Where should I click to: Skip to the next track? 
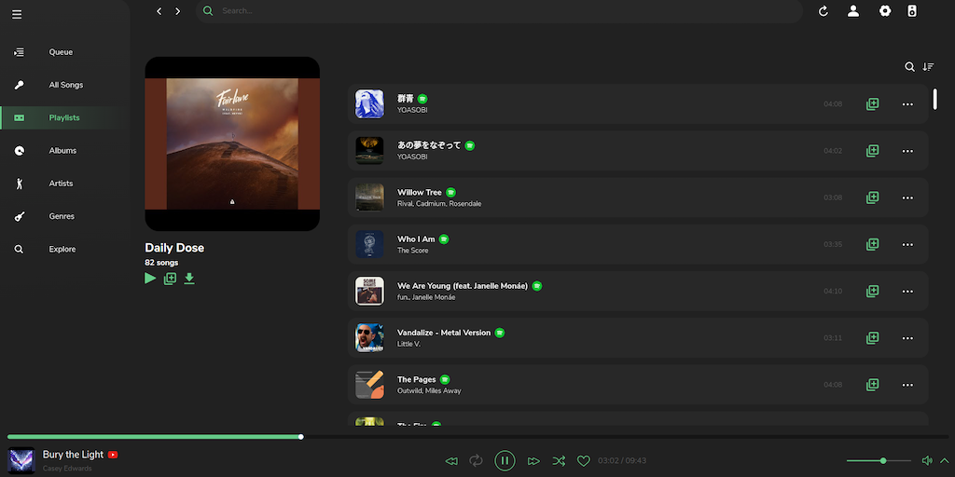tap(533, 461)
